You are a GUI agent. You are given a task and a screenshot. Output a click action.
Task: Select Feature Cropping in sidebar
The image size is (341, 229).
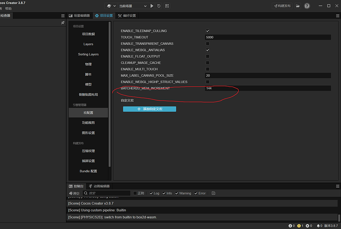pos(88,123)
